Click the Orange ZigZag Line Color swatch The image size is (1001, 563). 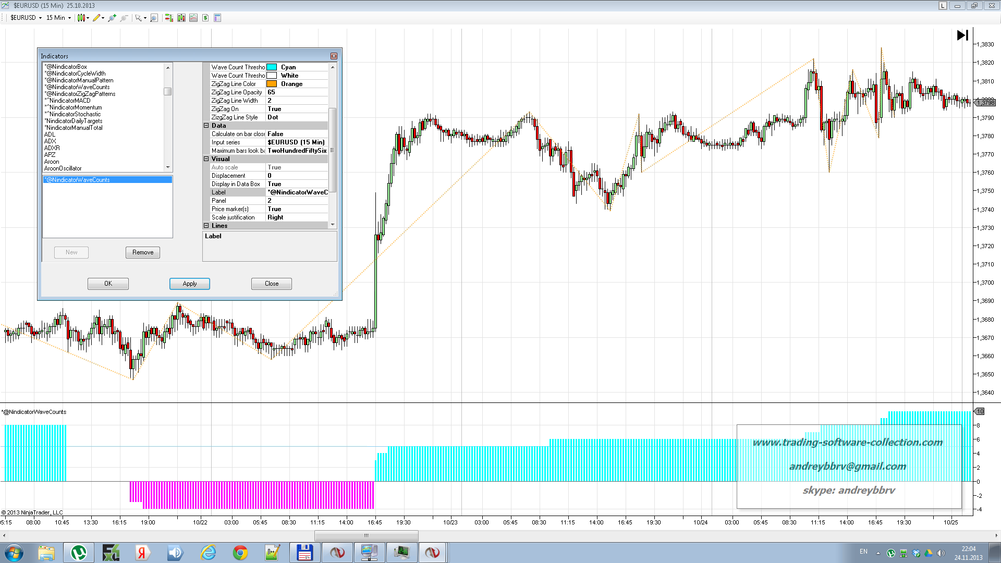tap(272, 84)
